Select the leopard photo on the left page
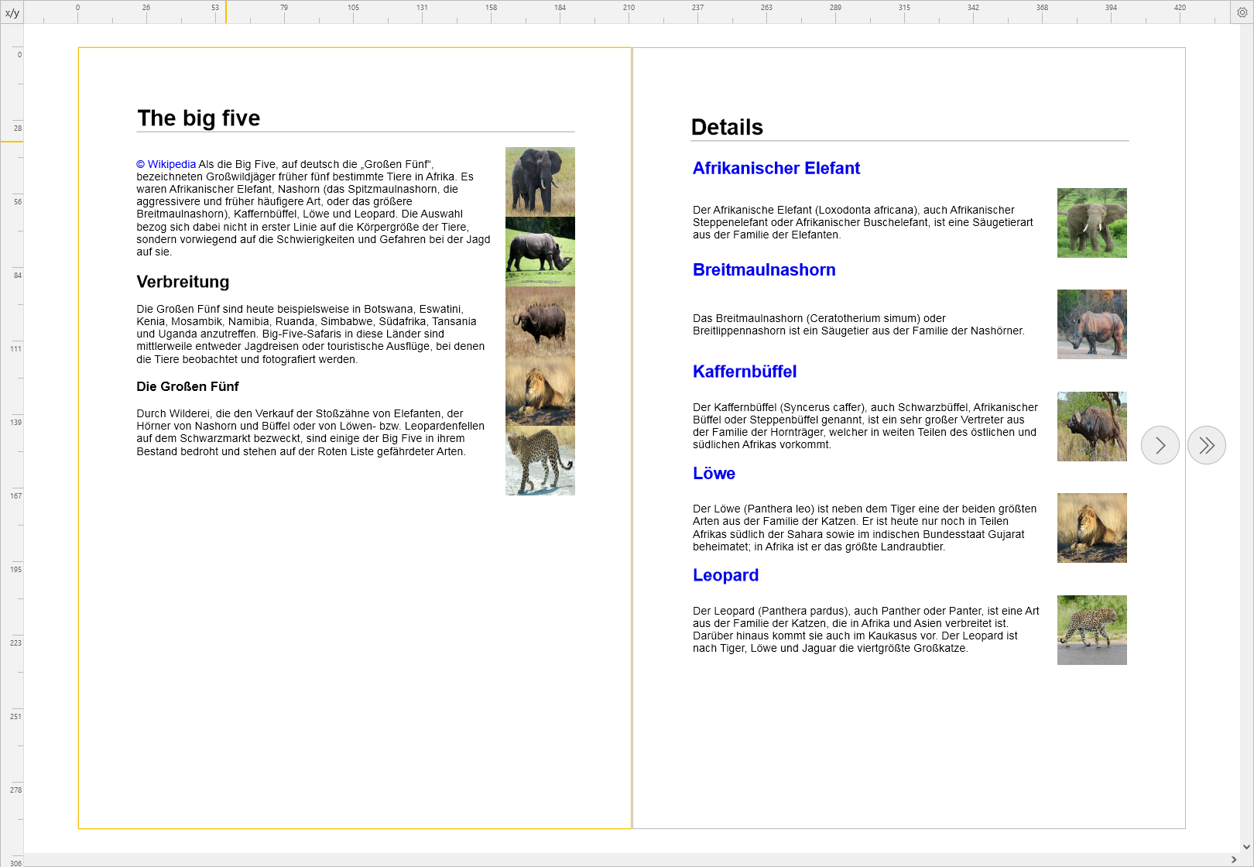Image resolution: width=1254 pixels, height=867 pixels. pos(540,461)
